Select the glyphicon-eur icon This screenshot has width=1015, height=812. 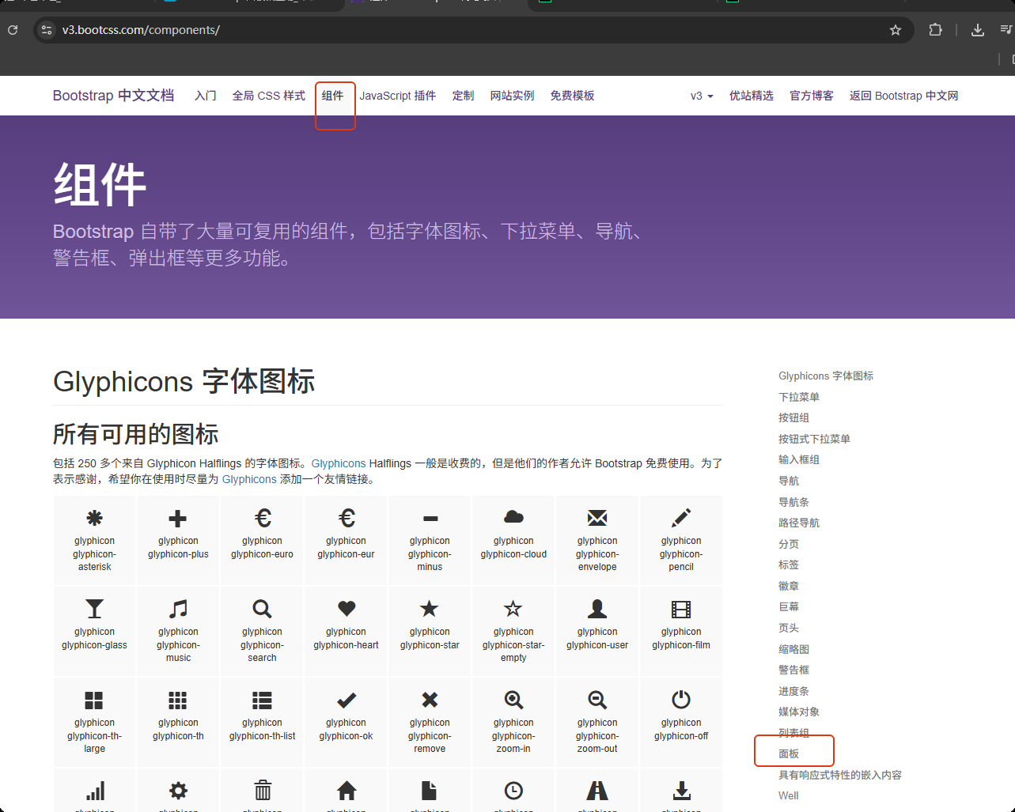(x=347, y=519)
